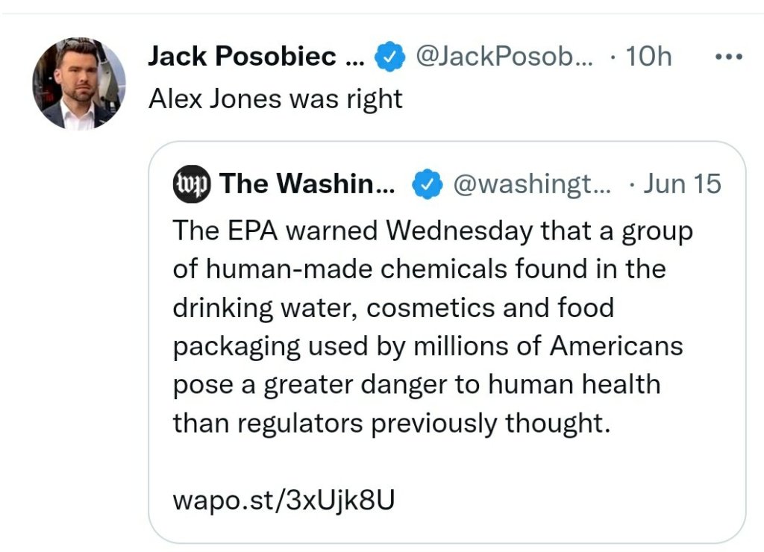Click "The EPA warned Wednesday" line
The height and width of the screenshot is (552, 764).
[x=433, y=230]
